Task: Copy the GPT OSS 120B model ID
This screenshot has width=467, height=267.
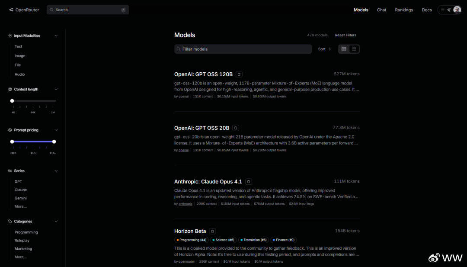Action: (x=239, y=74)
